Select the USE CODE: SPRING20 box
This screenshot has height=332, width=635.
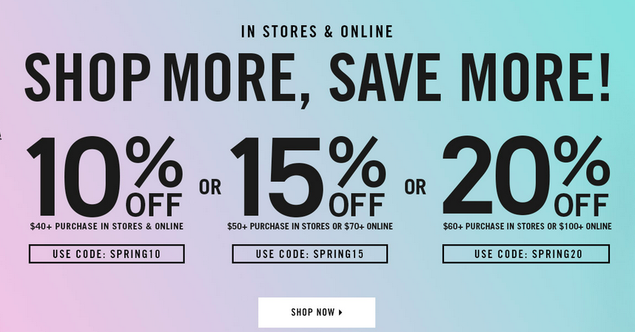click(x=525, y=254)
